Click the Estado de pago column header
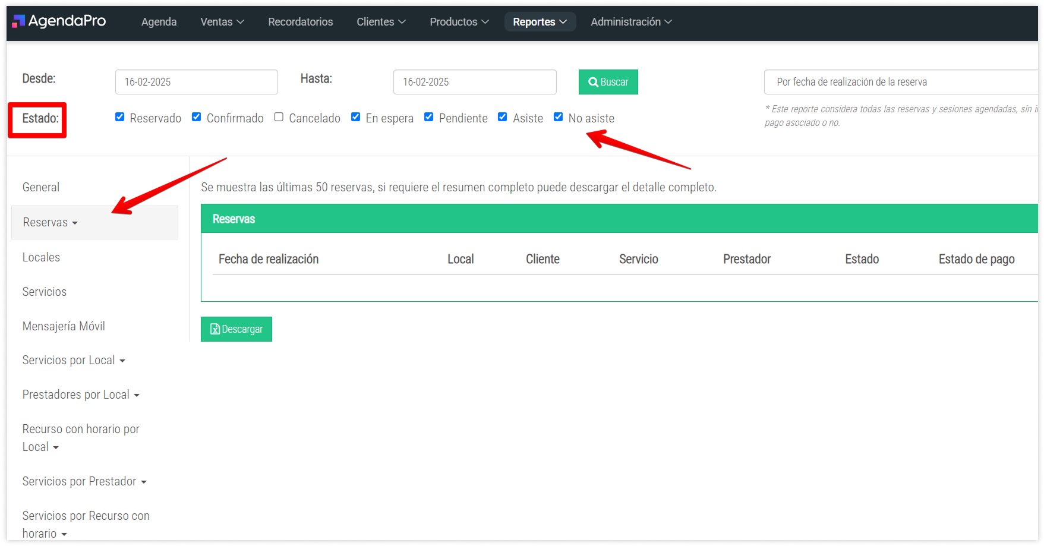The width and height of the screenshot is (1044, 546). [x=977, y=259]
